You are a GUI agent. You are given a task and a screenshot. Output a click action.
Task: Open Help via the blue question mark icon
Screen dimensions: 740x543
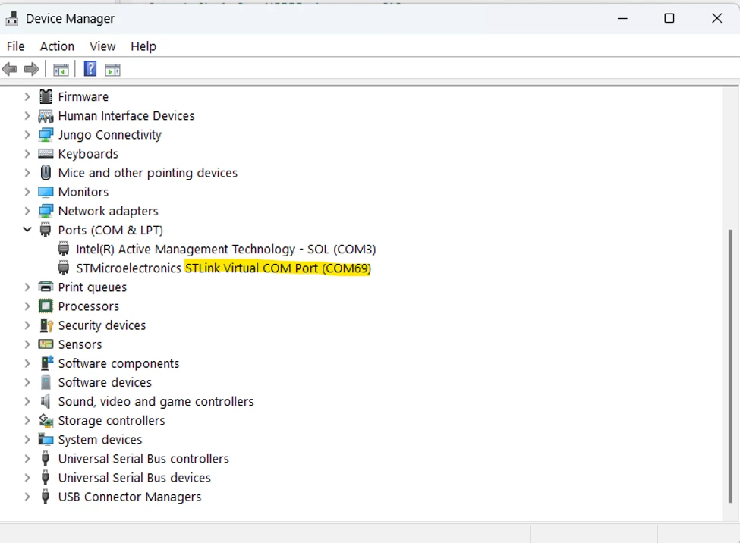90,69
